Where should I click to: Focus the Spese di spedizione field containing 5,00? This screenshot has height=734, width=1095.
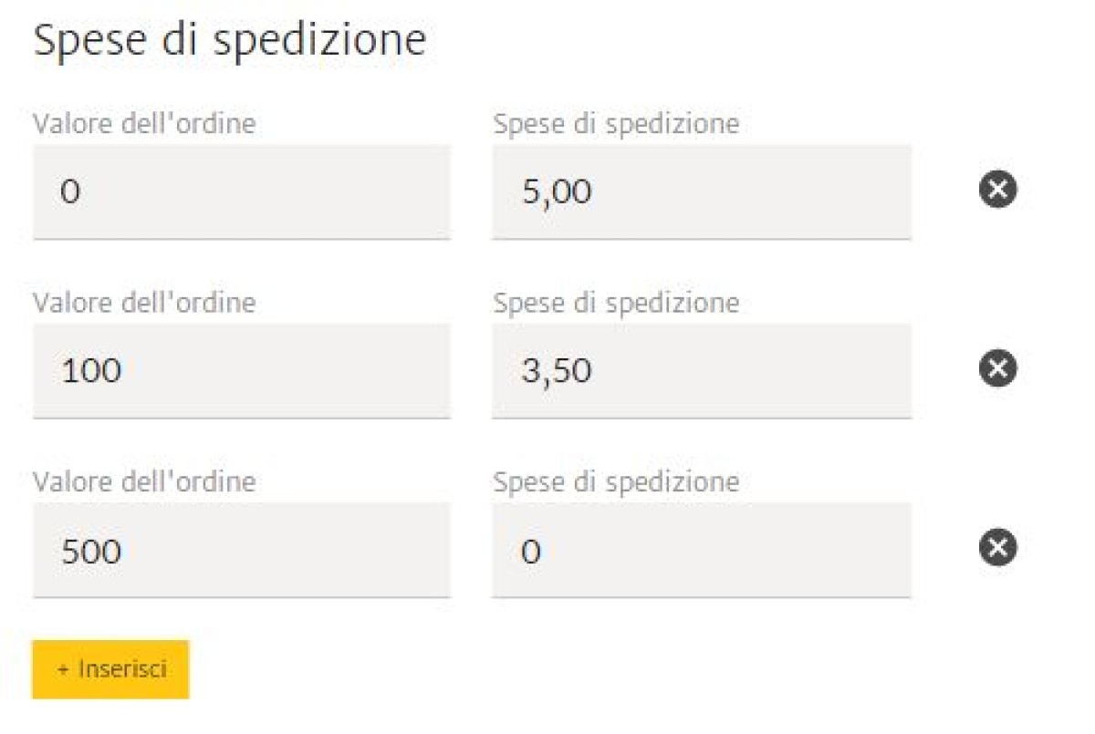(x=701, y=191)
